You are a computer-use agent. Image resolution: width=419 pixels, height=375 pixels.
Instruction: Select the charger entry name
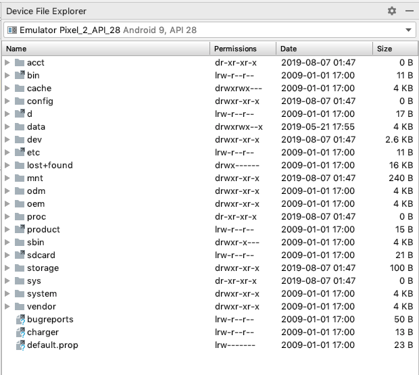point(43,332)
